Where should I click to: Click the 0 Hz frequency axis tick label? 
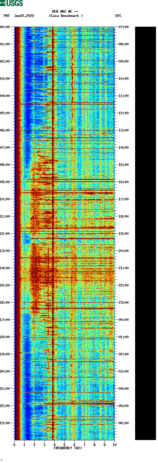pyautogui.click(x=14, y=445)
